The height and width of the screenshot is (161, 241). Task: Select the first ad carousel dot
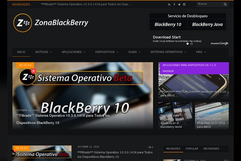point(188,44)
